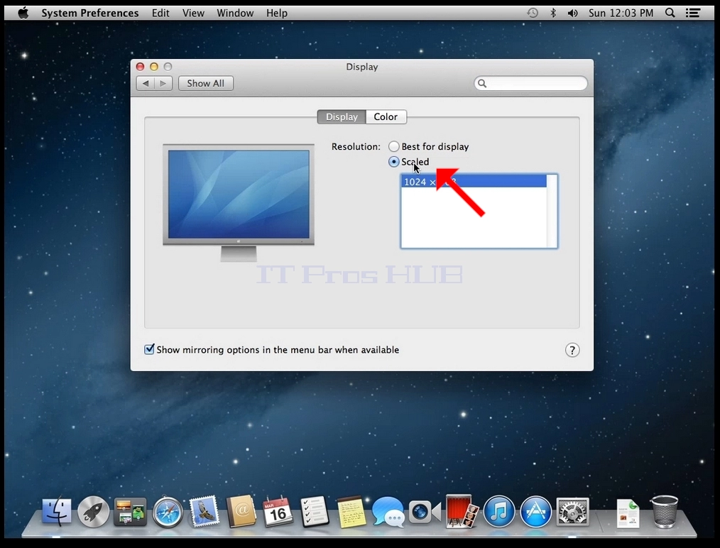Open the Help menu

(x=277, y=13)
